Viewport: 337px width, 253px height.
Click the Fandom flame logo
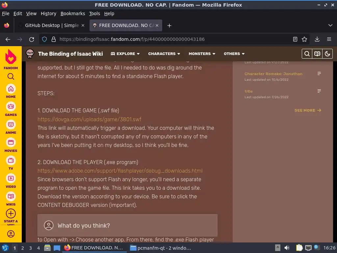click(x=11, y=57)
